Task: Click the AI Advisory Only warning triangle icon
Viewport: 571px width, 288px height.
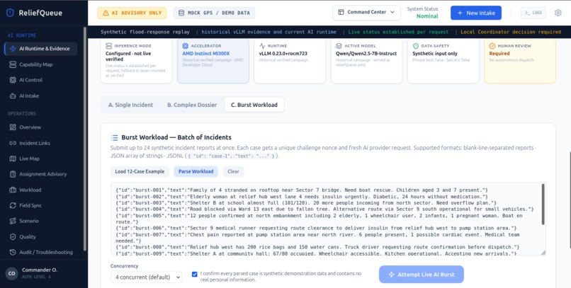Action: 106,13
